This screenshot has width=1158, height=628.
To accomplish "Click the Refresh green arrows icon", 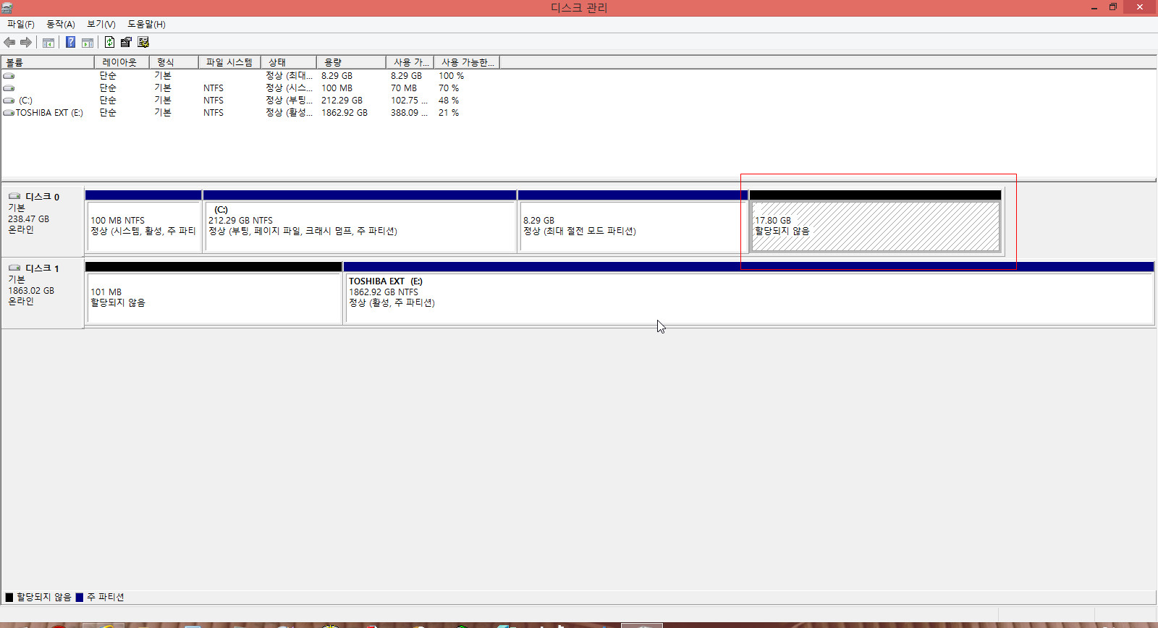I will pyautogui.click(x=109, y=43).
